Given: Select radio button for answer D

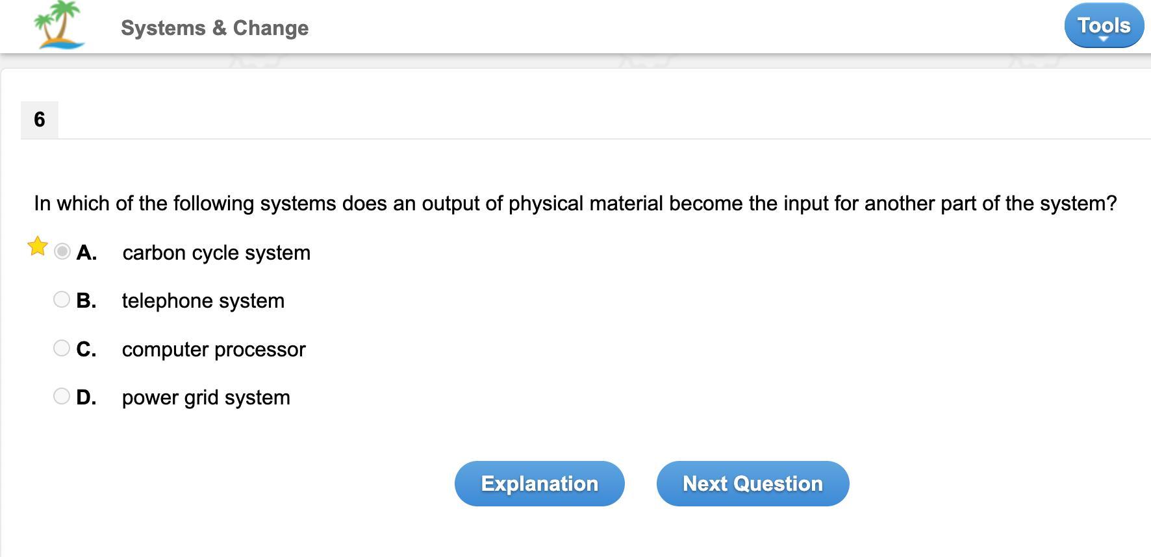Looking at the screenshot, I should [62, 396].
